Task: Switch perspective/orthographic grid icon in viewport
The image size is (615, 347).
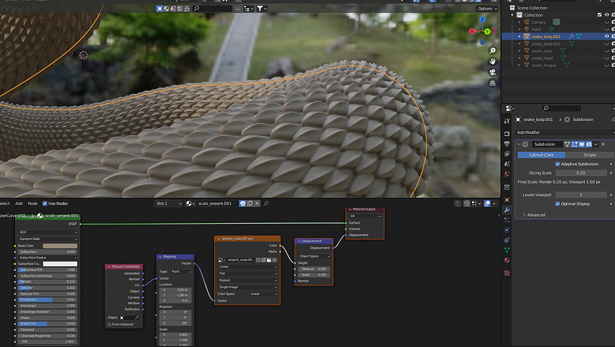Action: [492, 83]
